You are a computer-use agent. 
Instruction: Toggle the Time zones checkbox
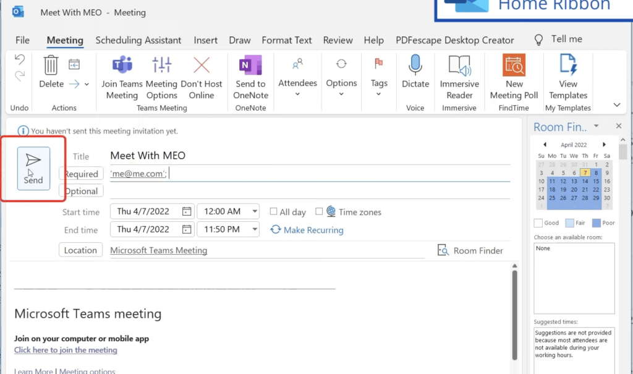[319, 211]
